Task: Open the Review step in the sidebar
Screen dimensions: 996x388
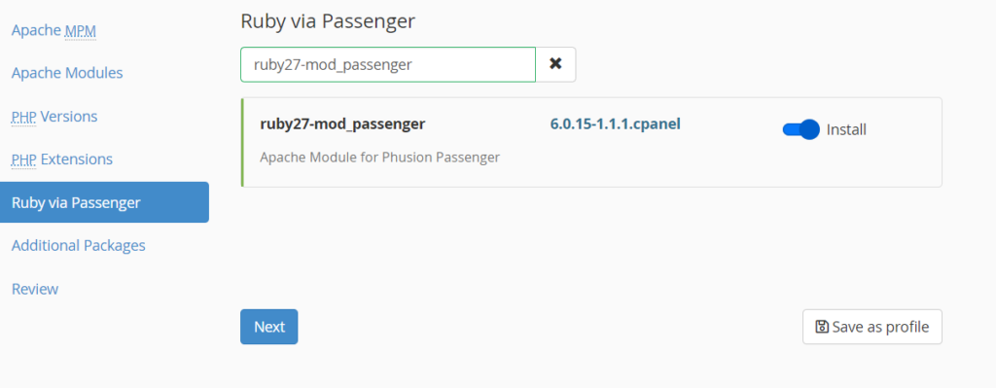Action: 35,289
